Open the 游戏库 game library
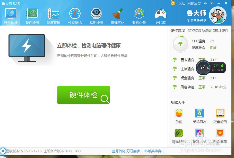Viewport: 234px width, 158px height. pos(160,15)
